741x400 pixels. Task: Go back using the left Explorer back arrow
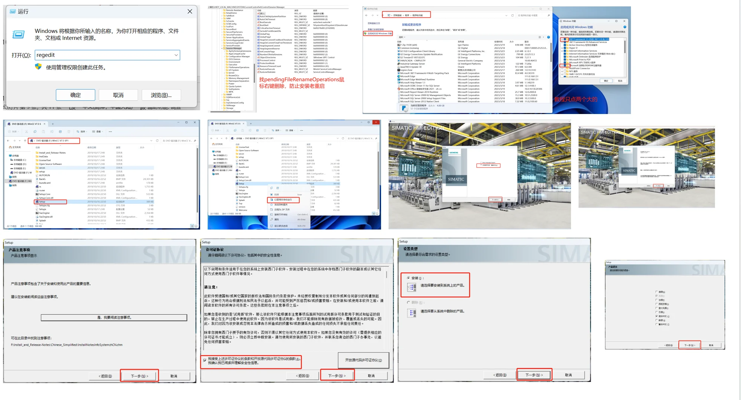(8, 141)
